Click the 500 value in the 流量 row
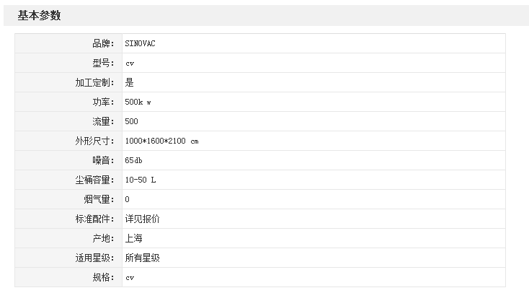529x293 pixels. click(x=131, y=121)
